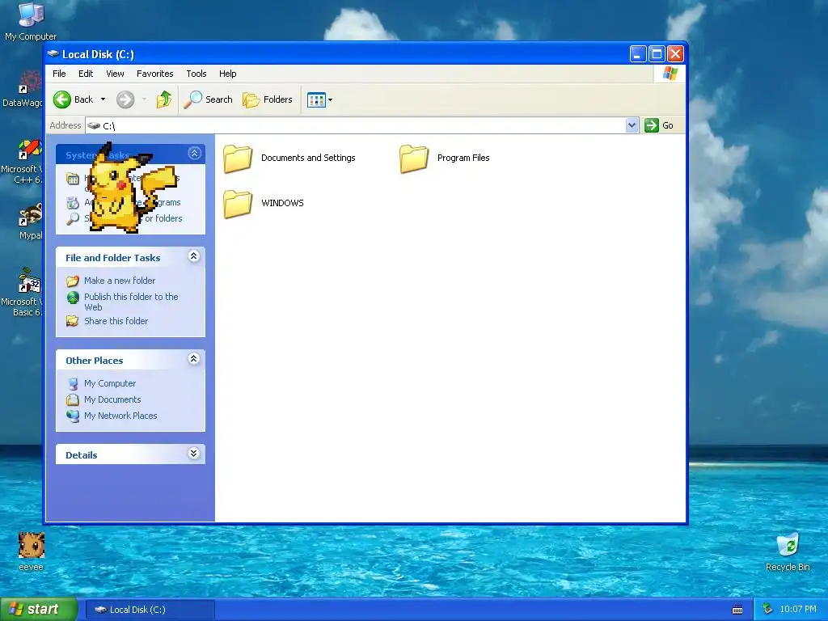This screenshot has width=828, height=621.
Task: Maximize the Local Disk (C:) window
Action: pos(657,54)
